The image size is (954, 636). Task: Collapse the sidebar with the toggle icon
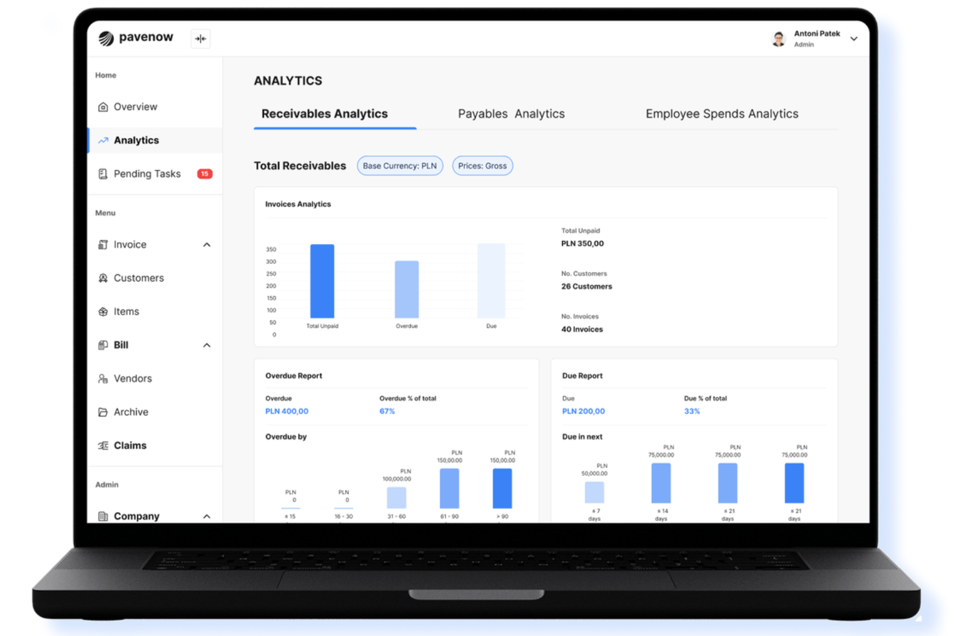(x=201, y=39)
